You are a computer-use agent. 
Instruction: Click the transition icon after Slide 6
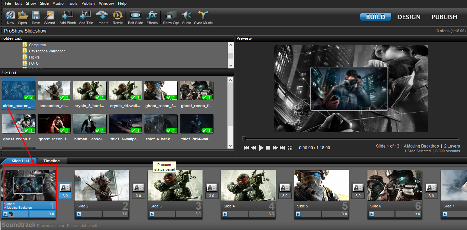tap(431, 188)
